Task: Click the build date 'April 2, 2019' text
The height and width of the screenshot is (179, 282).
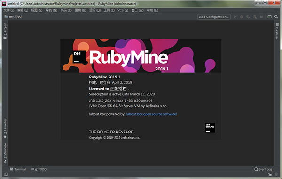Action: tap(122, 82)
